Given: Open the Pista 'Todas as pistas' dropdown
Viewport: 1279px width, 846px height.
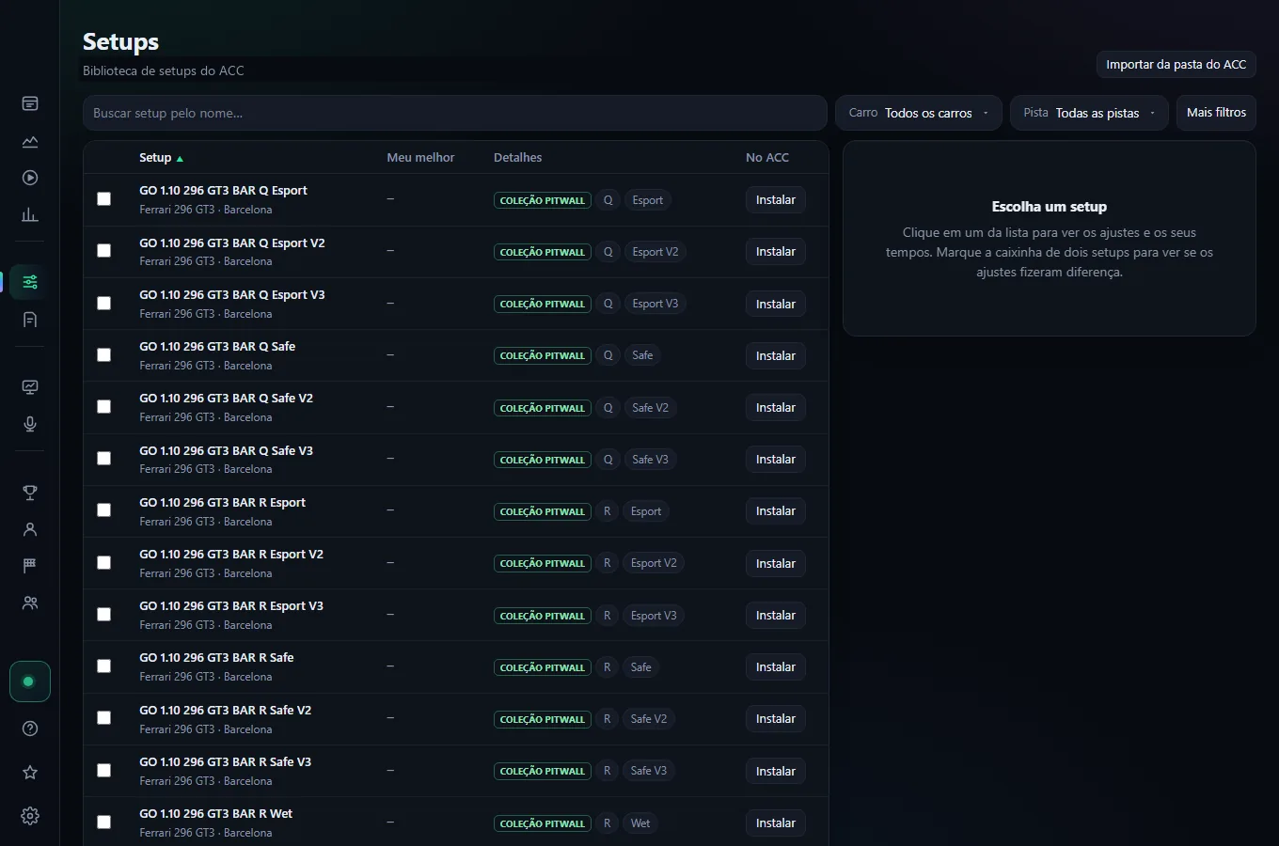Looking at the screenshot, I should [x=1089, y=113].
